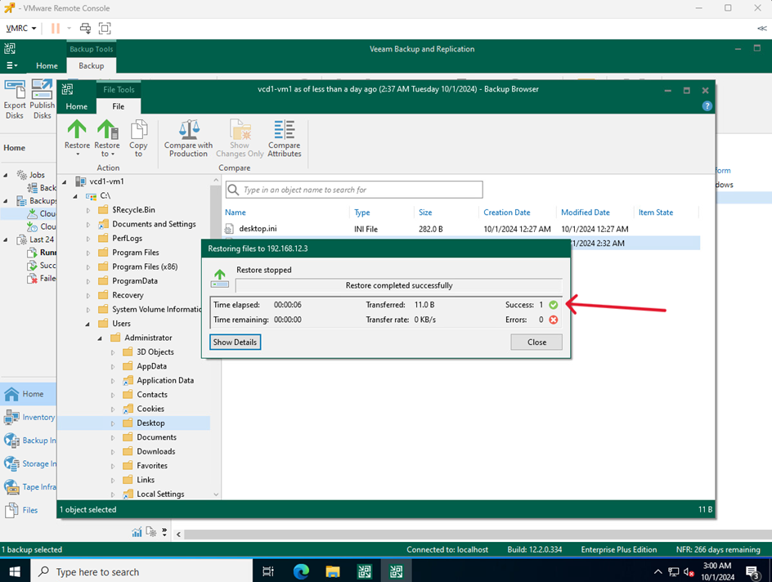Select the Downloads folder in tree
The image size is (772, 582).
click(155, 451)
